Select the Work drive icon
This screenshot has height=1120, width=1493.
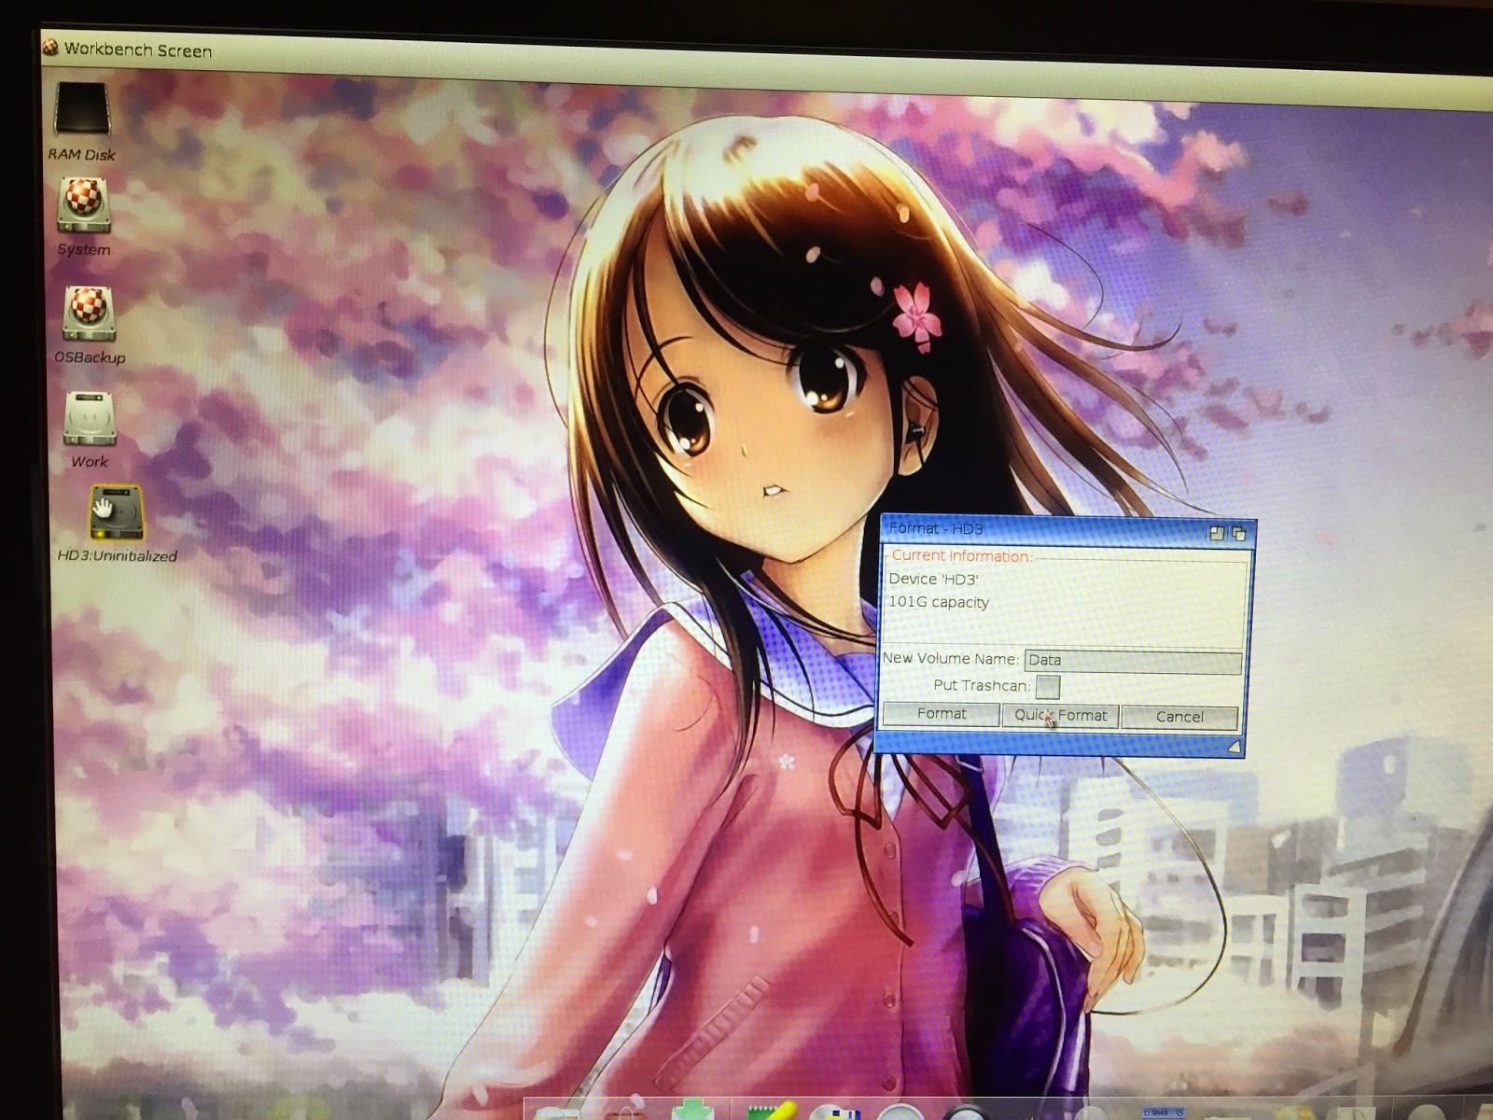click(x=90, y=418)
